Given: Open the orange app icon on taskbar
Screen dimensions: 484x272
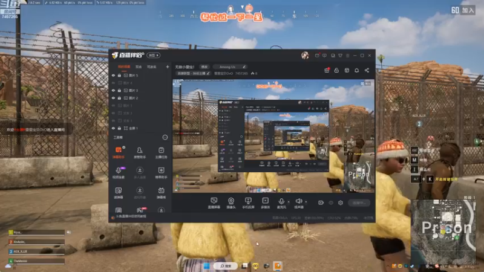Looking at the screenshot, I should [x=278, y=266].
